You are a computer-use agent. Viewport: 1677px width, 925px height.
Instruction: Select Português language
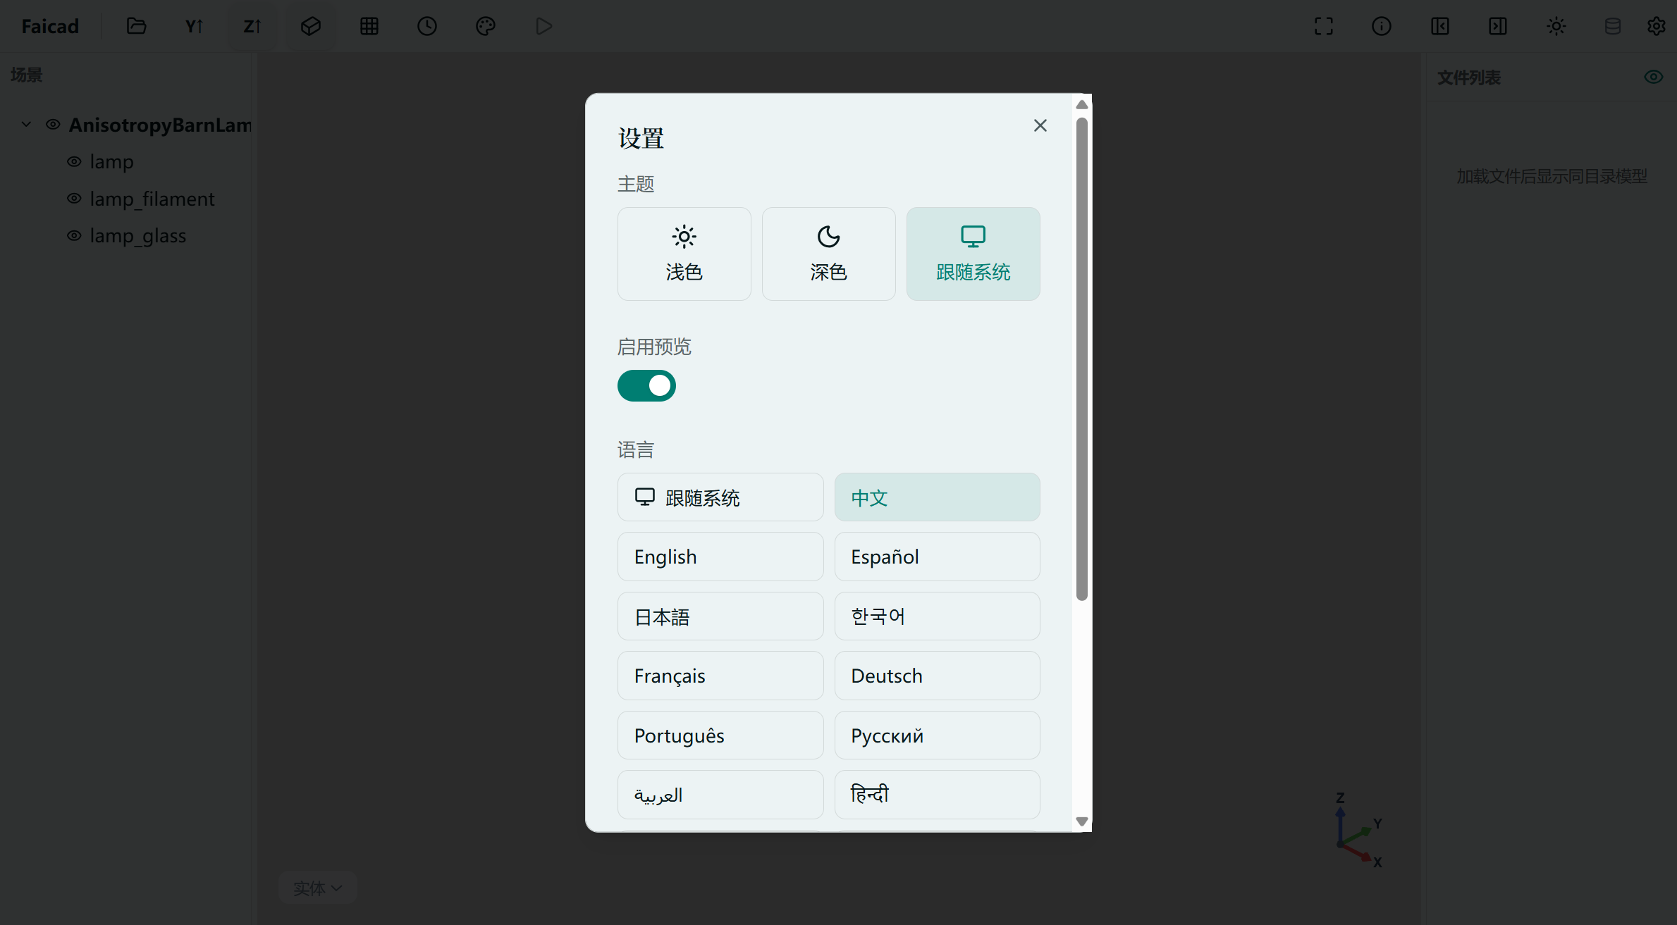(x=720, y=735)
